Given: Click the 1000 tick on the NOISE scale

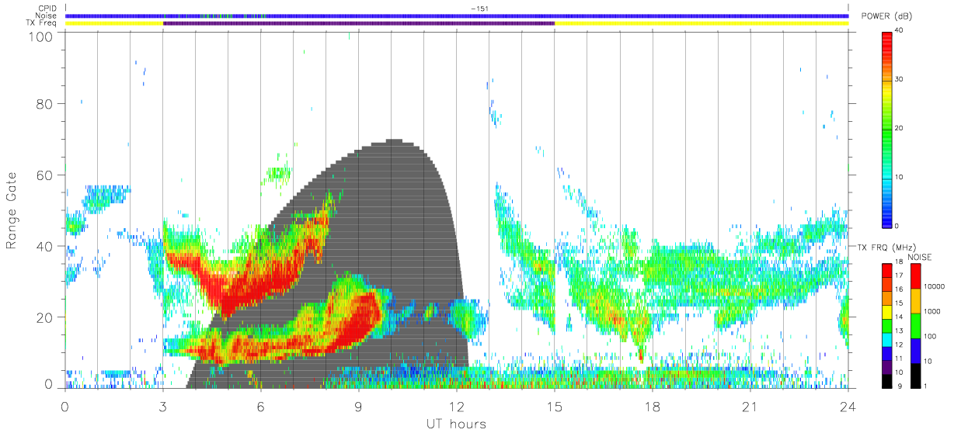Looking at the screenshot, I should [932, 311].
